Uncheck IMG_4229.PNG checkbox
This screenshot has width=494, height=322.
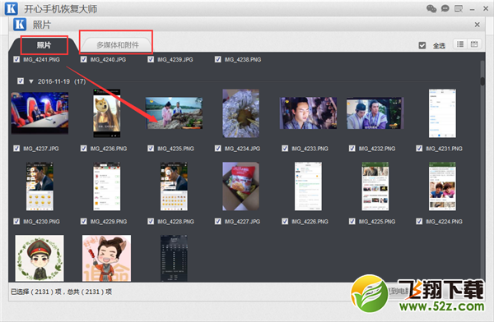pos(83,222)
